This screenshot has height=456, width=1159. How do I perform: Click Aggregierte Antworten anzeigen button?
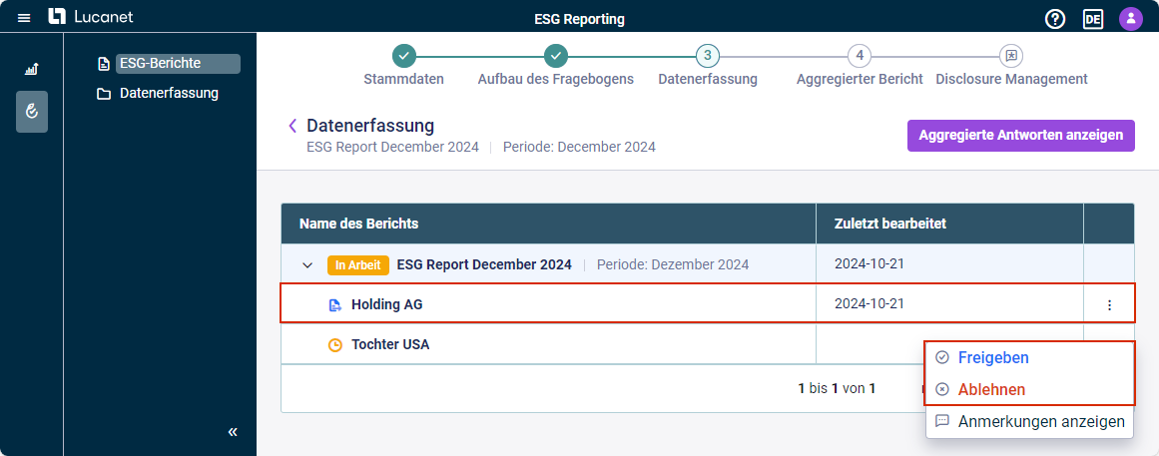(x=1021, y=136)
